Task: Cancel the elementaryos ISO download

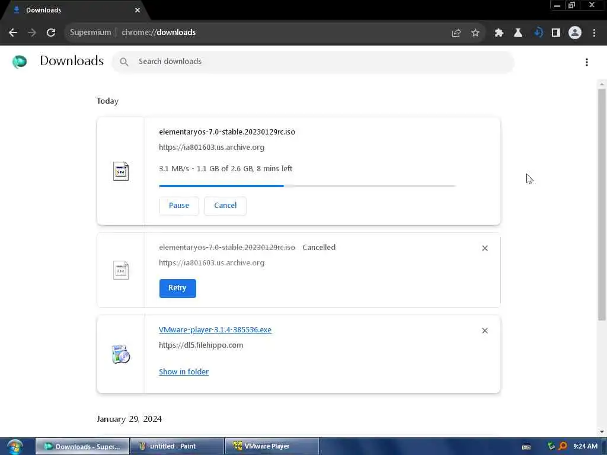Action: coord(225,206)
